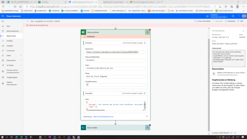Expand the AI Builder submenu chevron
This screenshot has height=139, width=247.
click(x=21, y=65)
